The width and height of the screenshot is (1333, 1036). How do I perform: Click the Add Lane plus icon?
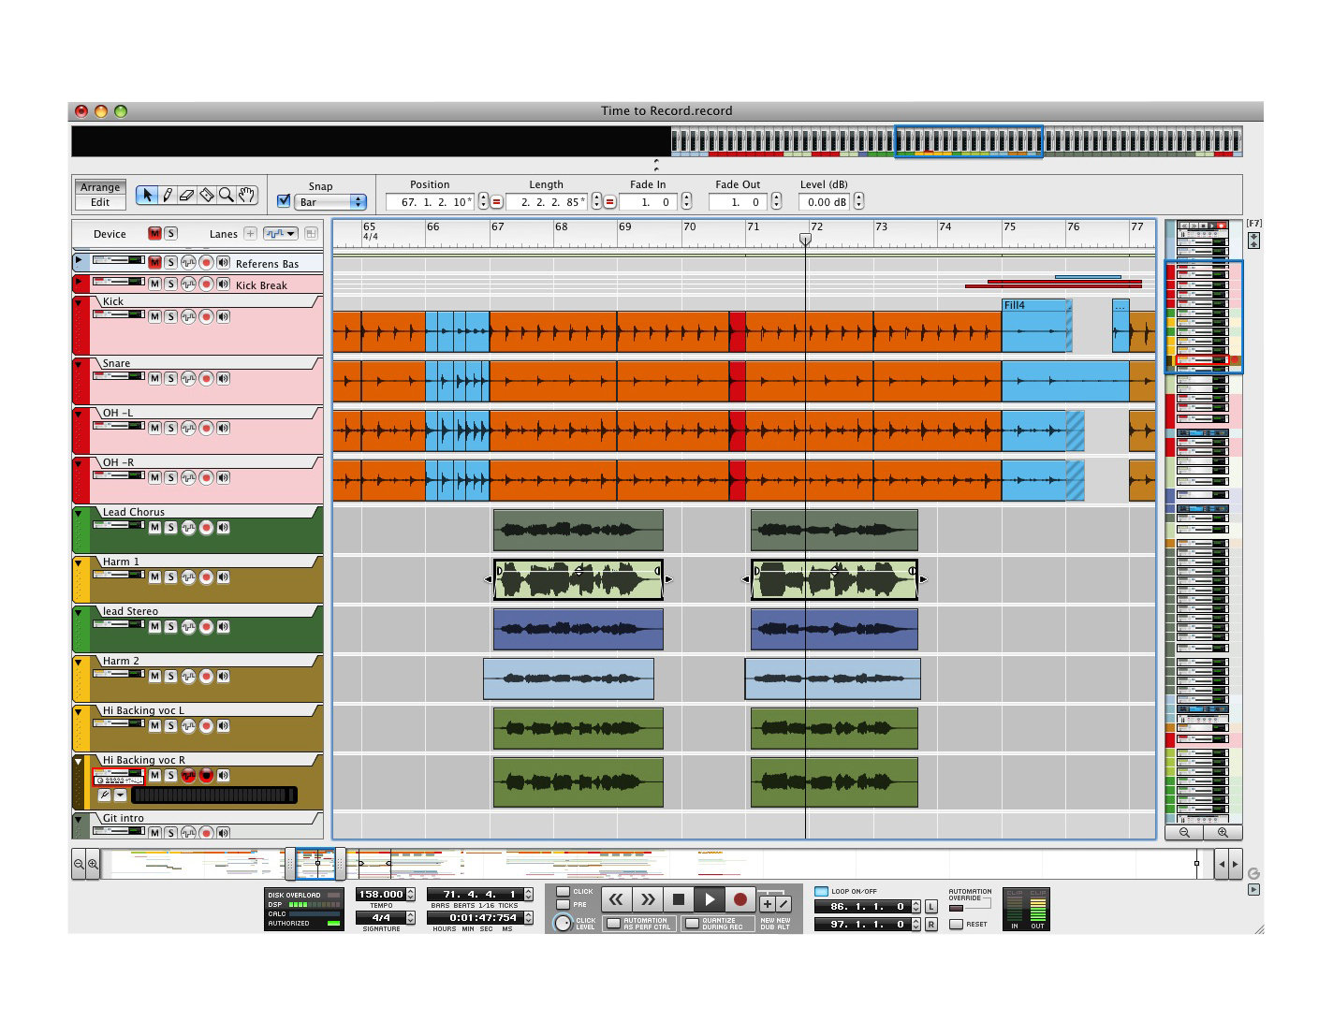[250, 234]
